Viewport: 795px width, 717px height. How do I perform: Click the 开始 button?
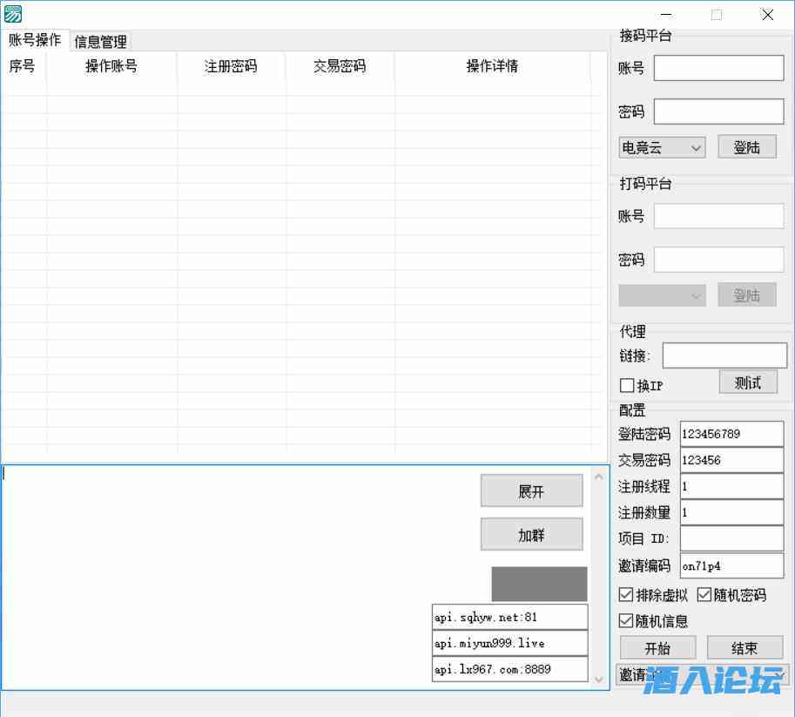pyautogui.click(x=657, y=648)
